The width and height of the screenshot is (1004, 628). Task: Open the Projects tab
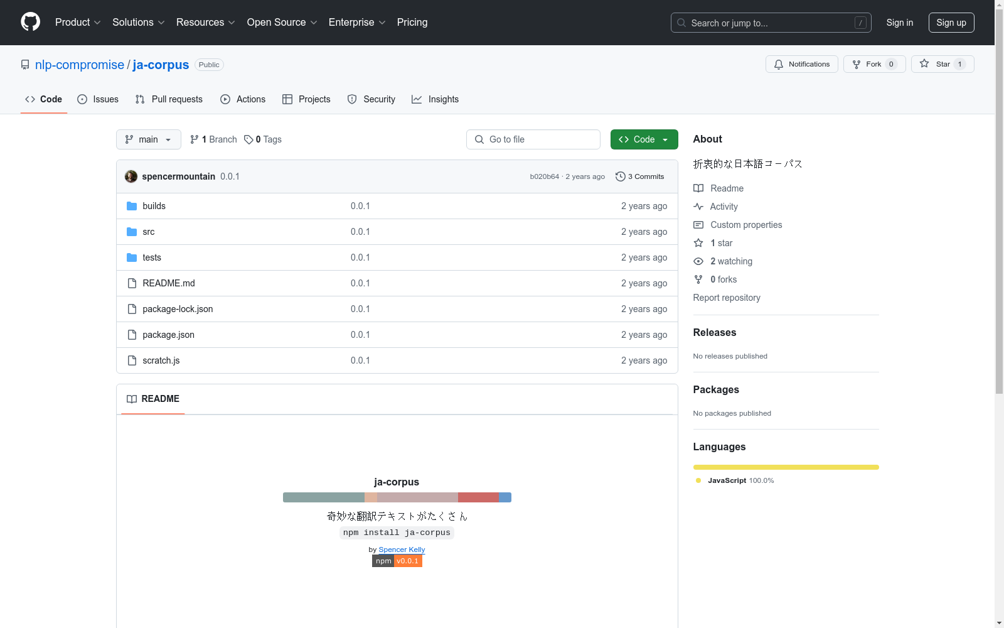pos(306,99)
